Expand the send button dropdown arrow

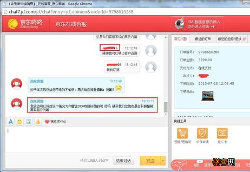[x=162, y=161]
